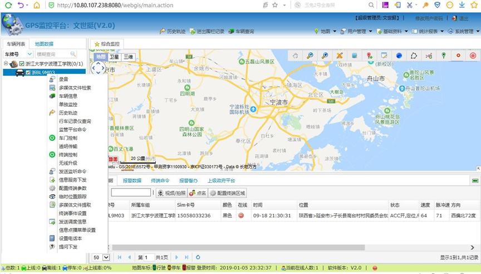Choose 历史轨迹 from the context menu
The height and width of the screenshot is (274, 481).
(67, 113)
